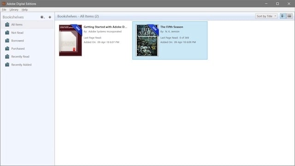Open the Library menu
This screenshot has width=295, height=166.
(14, 10)
